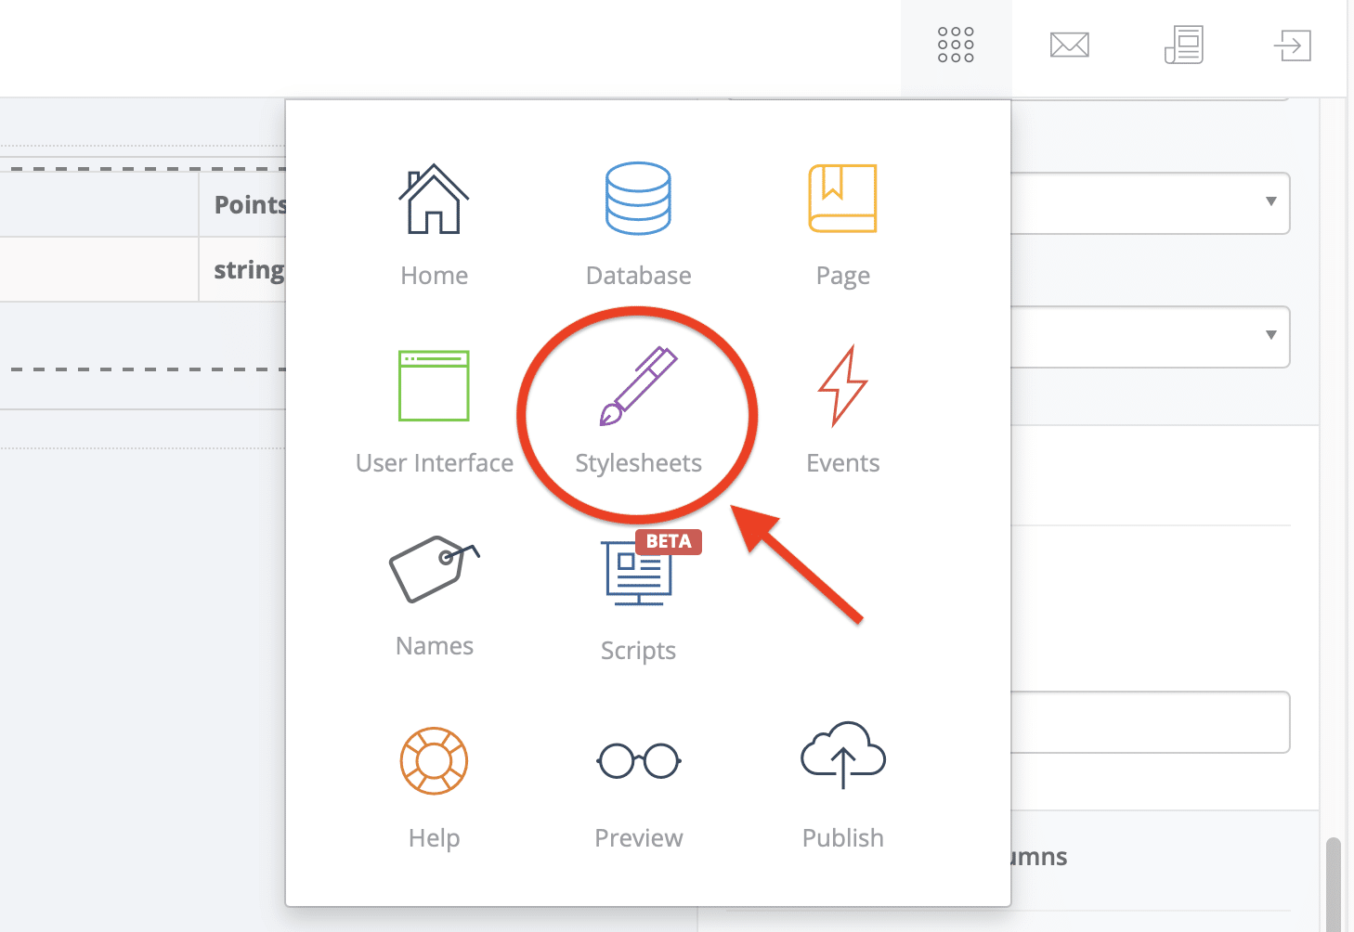Select the Stylesheets paintbrush icon
Viewport: 1354px width, 932px height.
[x=638, y=387]
